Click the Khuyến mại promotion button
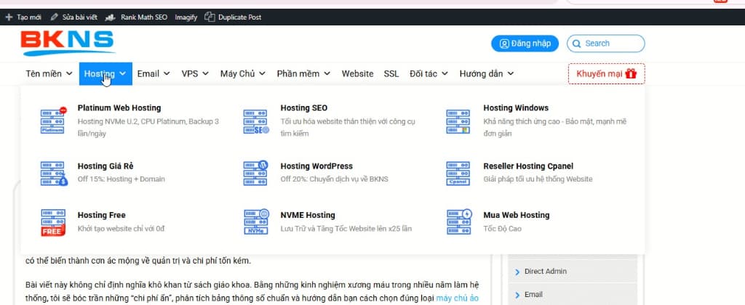 tap(606, 73)
